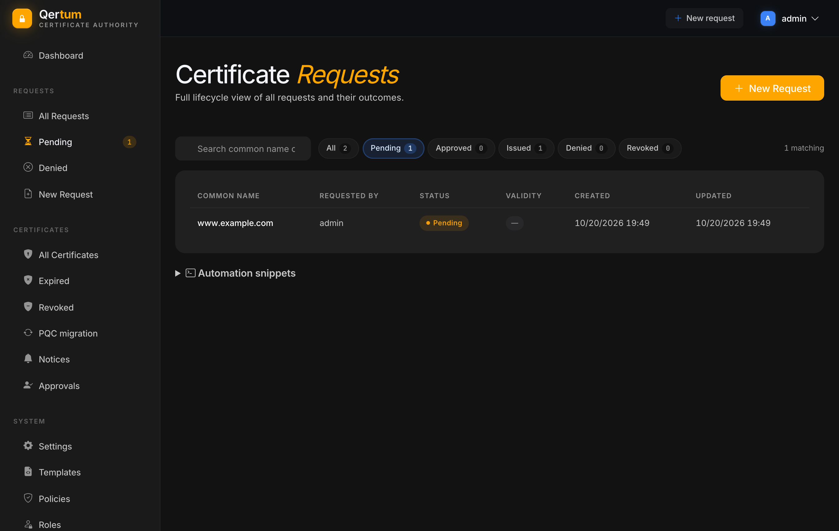Click the New Request document icon in sidebar
The image size is (839, 531).
[x=28, y=194]
